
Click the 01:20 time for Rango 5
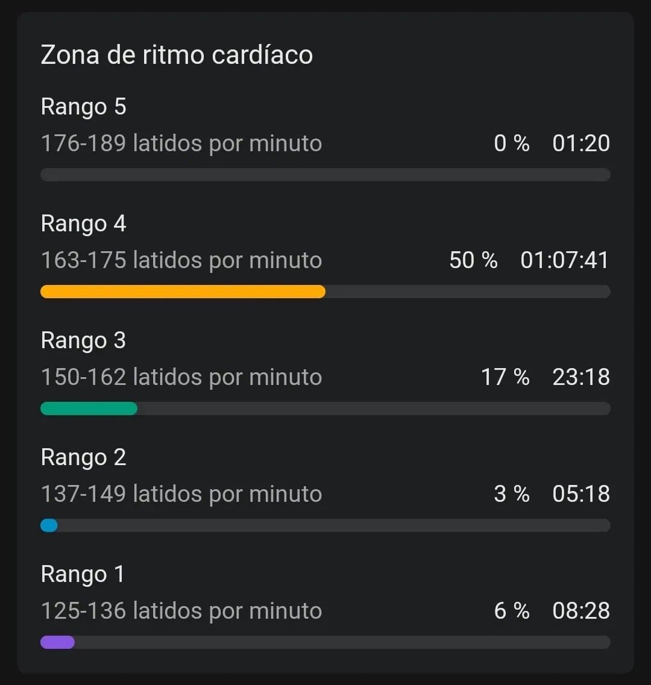581,143
